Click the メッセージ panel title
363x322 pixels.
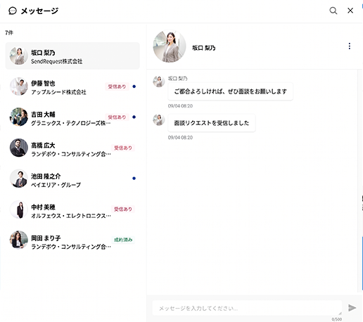coord(39,11)
